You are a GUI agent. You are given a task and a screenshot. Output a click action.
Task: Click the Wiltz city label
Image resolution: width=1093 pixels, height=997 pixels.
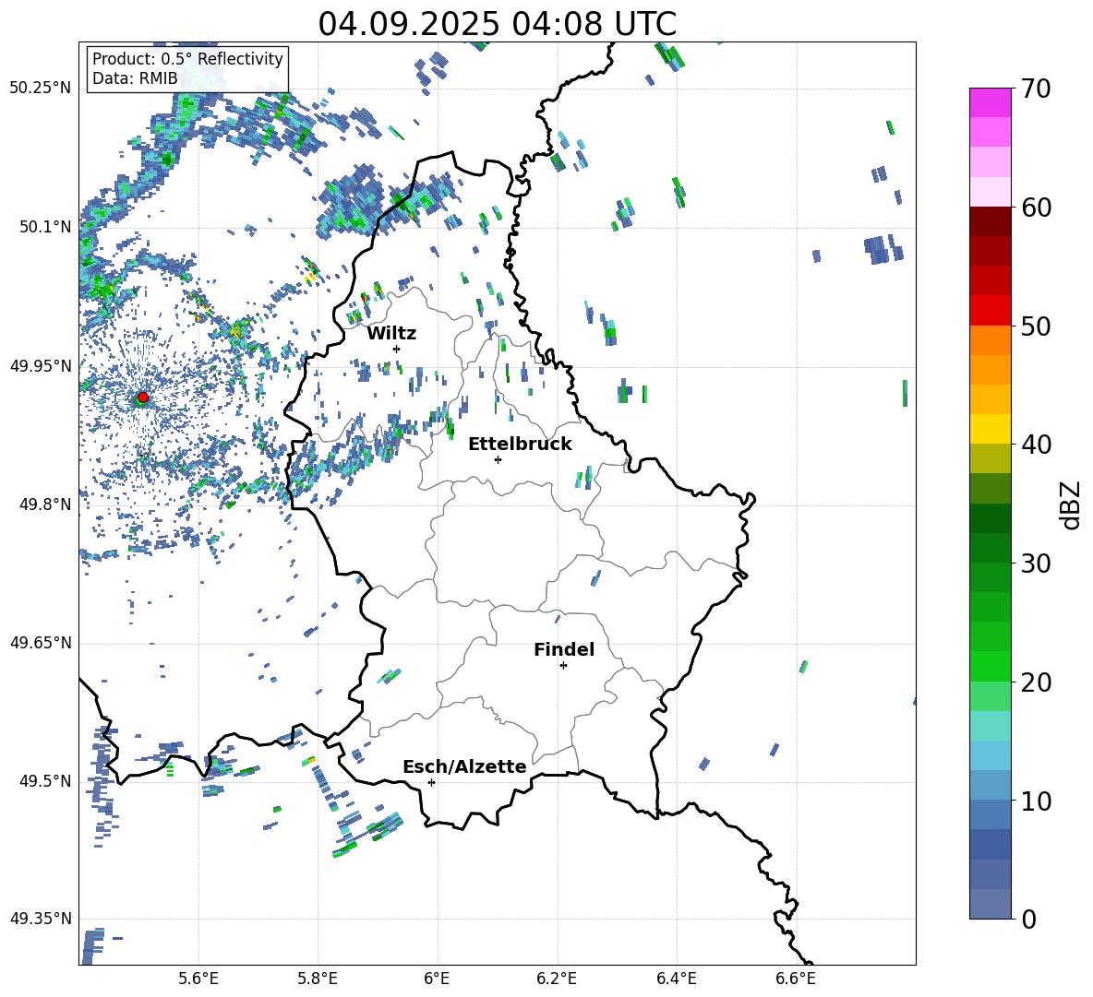point(391,334)
